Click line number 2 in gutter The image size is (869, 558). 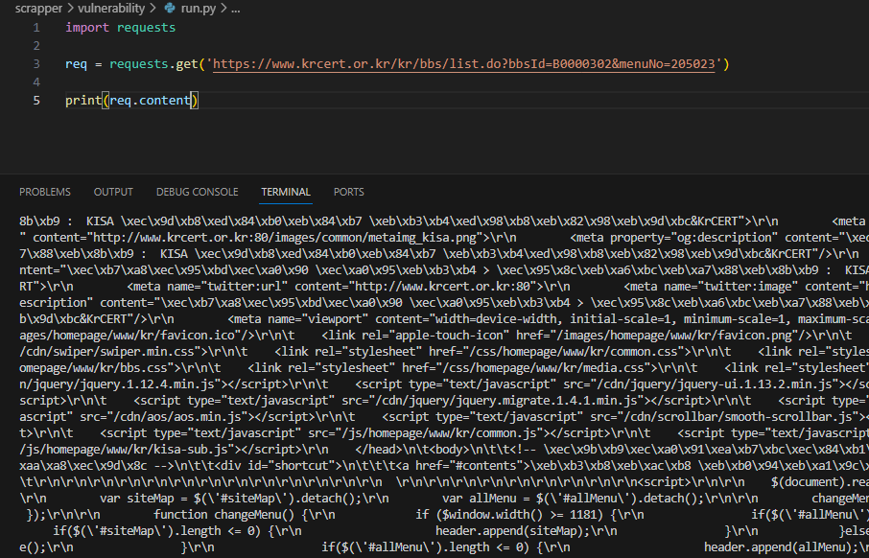pyautogui.click(x=36, y=46)
